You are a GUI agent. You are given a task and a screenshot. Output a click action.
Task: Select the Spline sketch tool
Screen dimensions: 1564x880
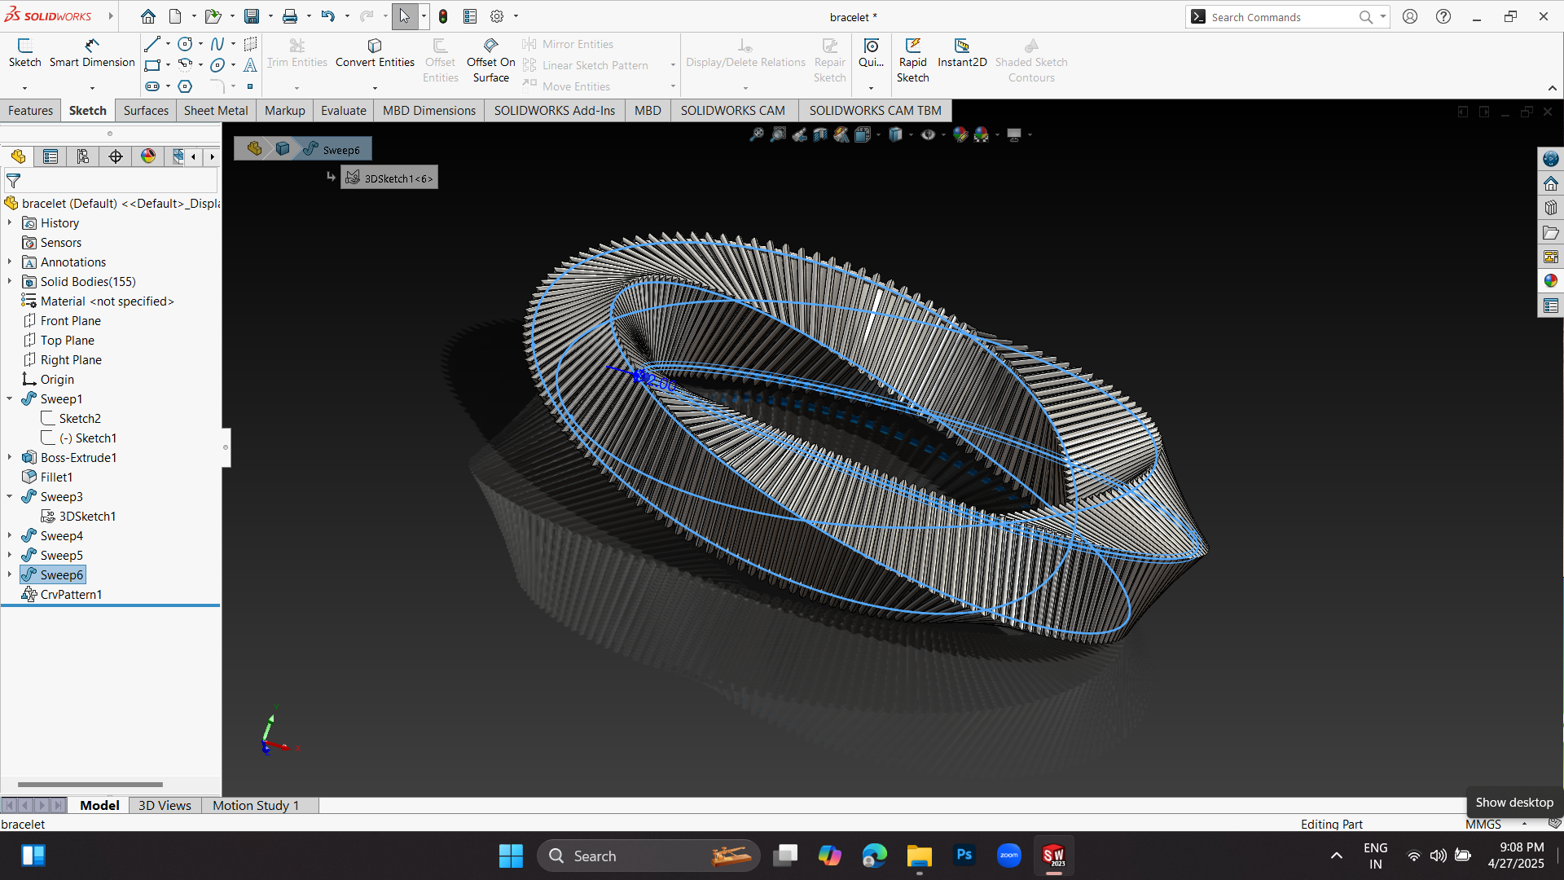click(217, 44)
